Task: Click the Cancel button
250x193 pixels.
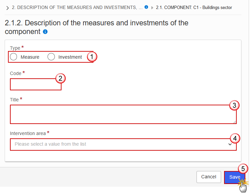Action: (209, 177)
